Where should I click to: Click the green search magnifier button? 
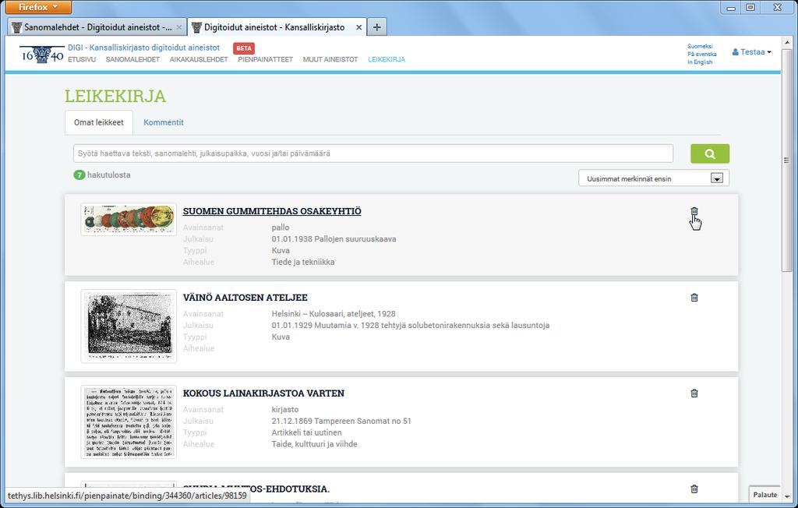click(x=710, y=153)
